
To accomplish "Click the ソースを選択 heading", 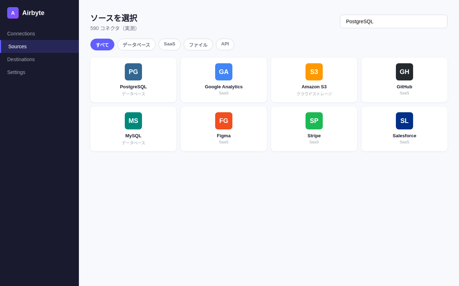I will 114,18.
